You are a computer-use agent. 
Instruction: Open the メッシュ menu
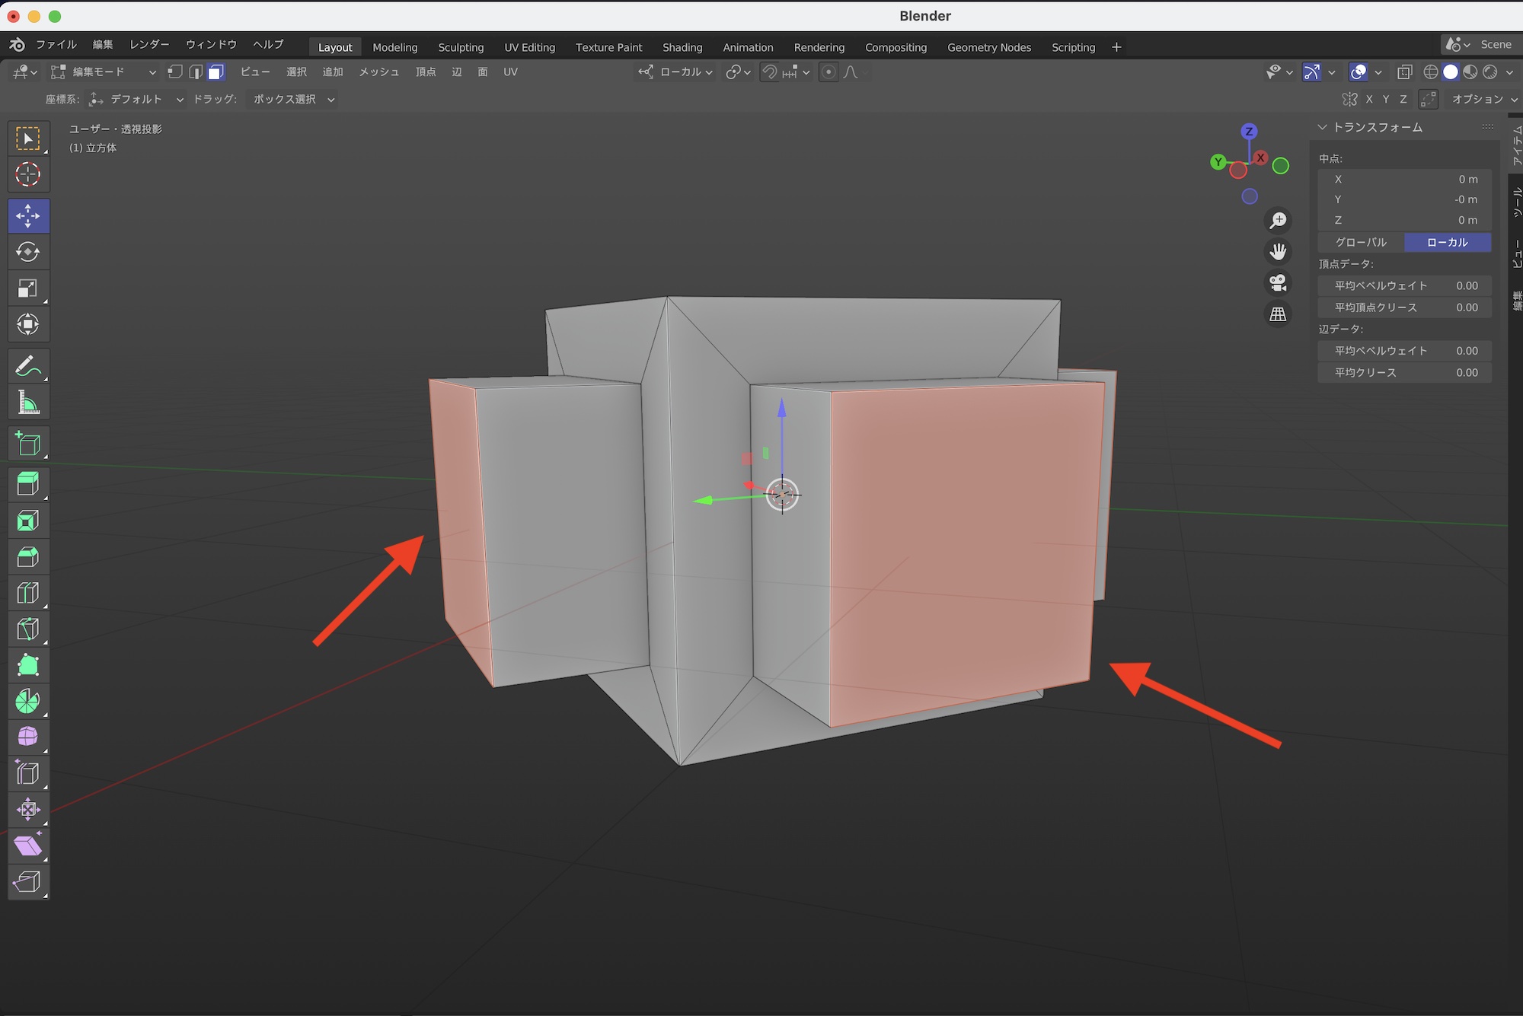[x=378, y=72]
